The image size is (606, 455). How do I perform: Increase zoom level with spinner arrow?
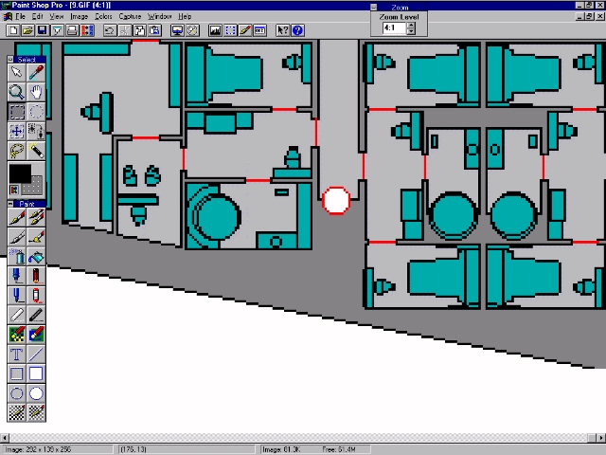point(410,25)
